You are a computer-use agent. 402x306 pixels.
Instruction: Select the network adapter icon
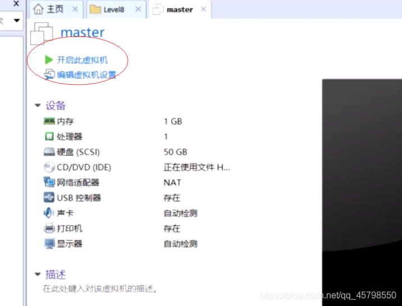[49, 182]
